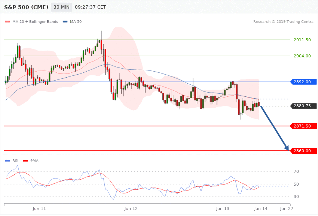Click the Jun 27 date axis label

click(286, 208)
